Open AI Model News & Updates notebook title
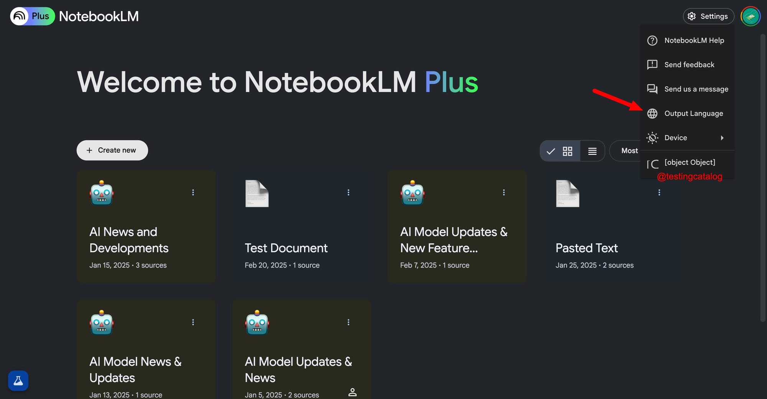The width and height of the screenshot is (767, 399). 135,370
